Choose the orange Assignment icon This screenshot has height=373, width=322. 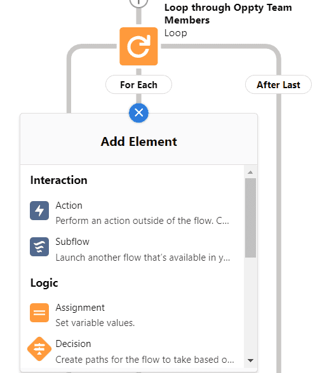point(39,313)
